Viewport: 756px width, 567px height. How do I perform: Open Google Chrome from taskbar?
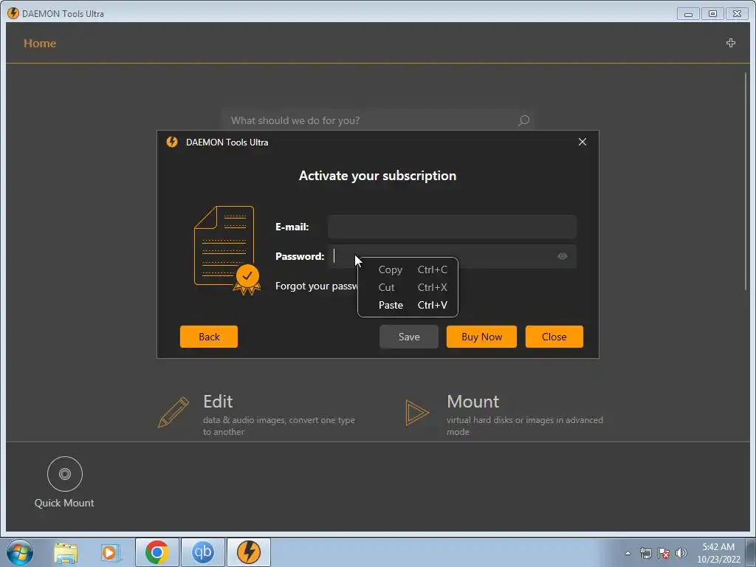click(x=157, y=552)
